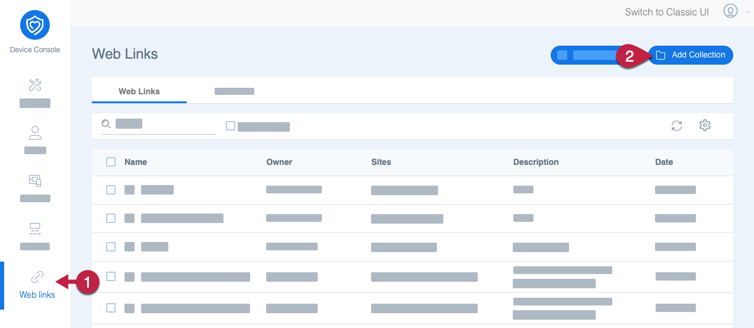Click the account avatar icon
The height and width of the screenshot is (328, 754).
click(x=730, y=11)
